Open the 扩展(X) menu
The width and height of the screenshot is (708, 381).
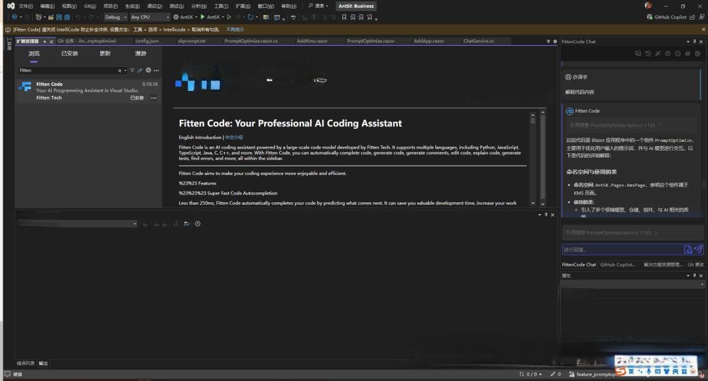click(243, 6)
